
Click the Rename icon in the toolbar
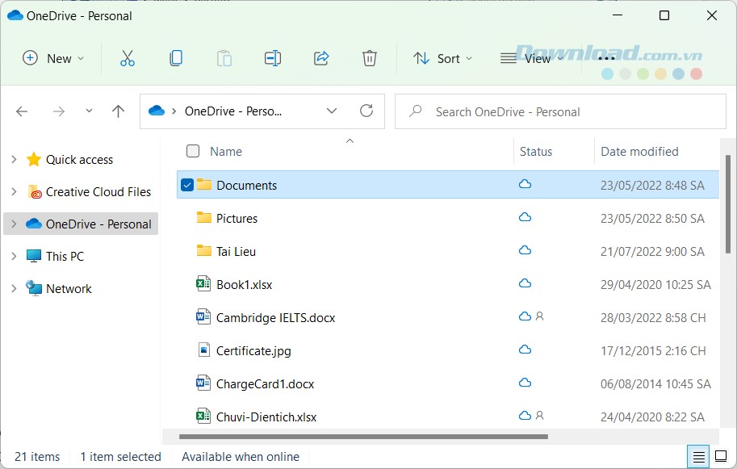(272, 57)
